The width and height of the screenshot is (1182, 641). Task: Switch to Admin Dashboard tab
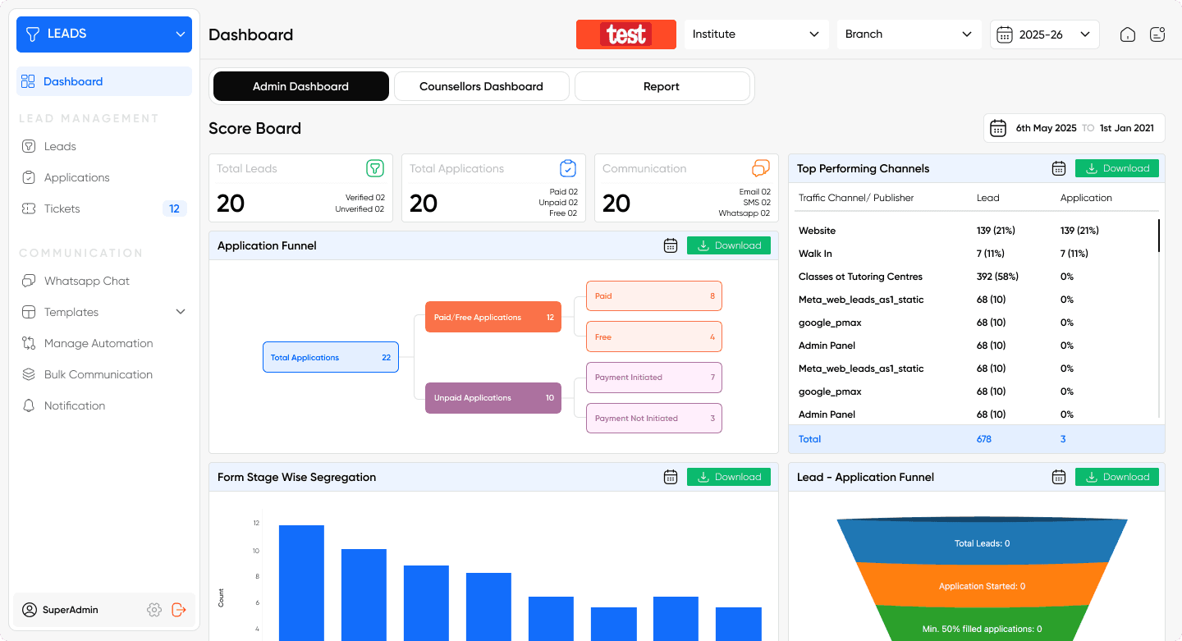(x=301, y=86)
